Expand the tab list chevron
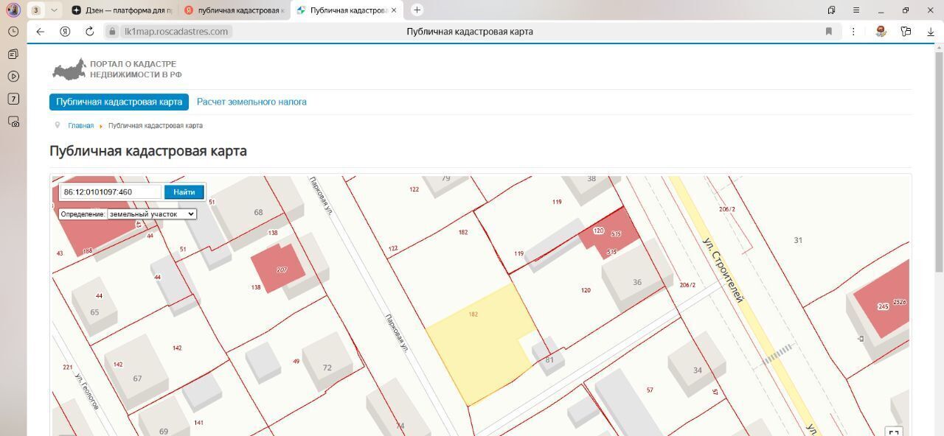This screenshot has height=436, width=944. pos(54,10)
